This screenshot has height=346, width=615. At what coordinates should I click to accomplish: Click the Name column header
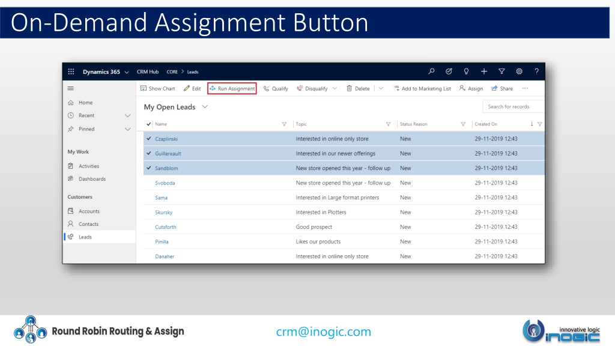click(161, 124)
